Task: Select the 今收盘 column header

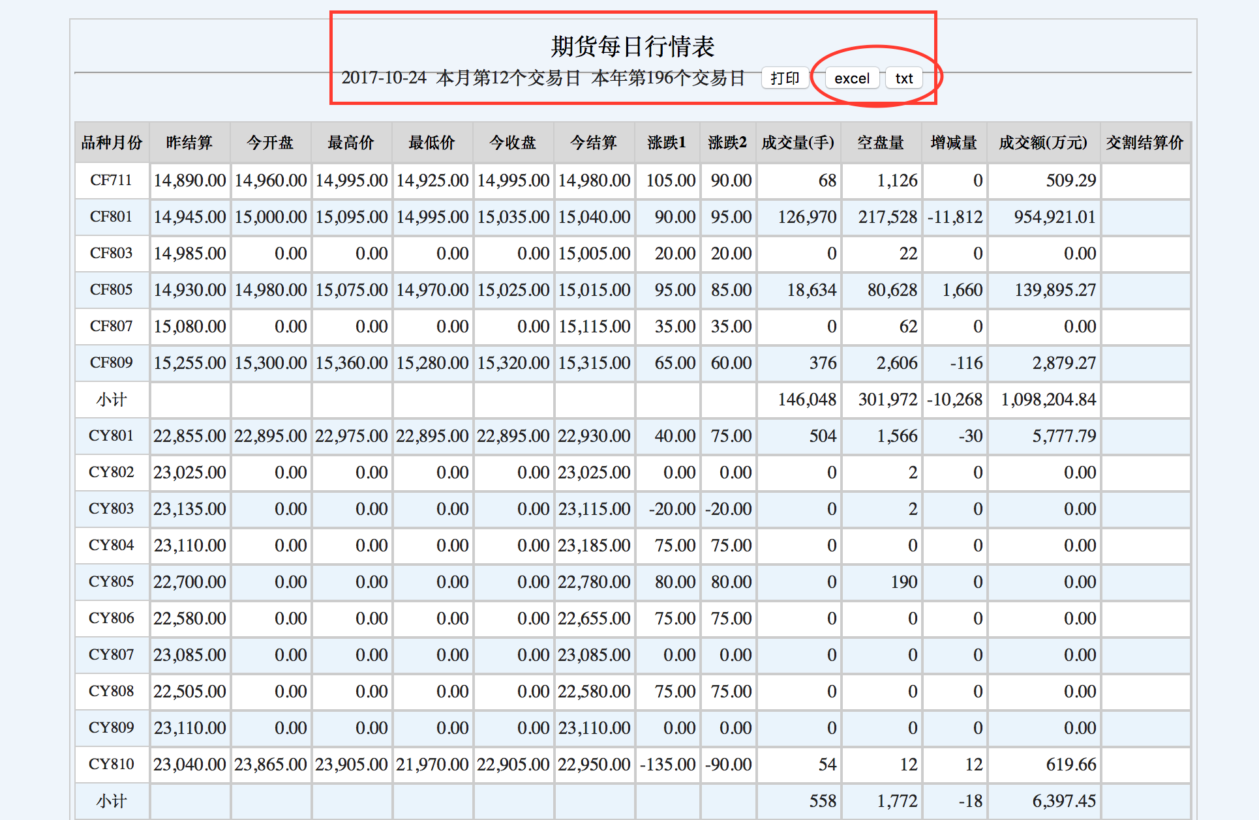Action: (x=513, y=143)
